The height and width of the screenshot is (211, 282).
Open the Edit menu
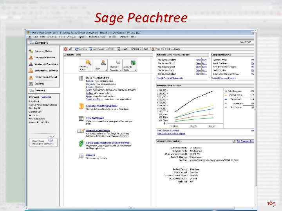click(36, 37)
